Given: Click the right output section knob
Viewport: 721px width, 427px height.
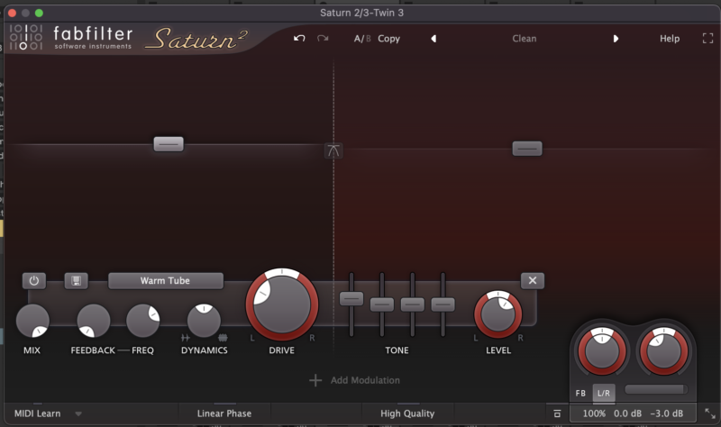Looking at the screenshot, I should coord(663,351).
